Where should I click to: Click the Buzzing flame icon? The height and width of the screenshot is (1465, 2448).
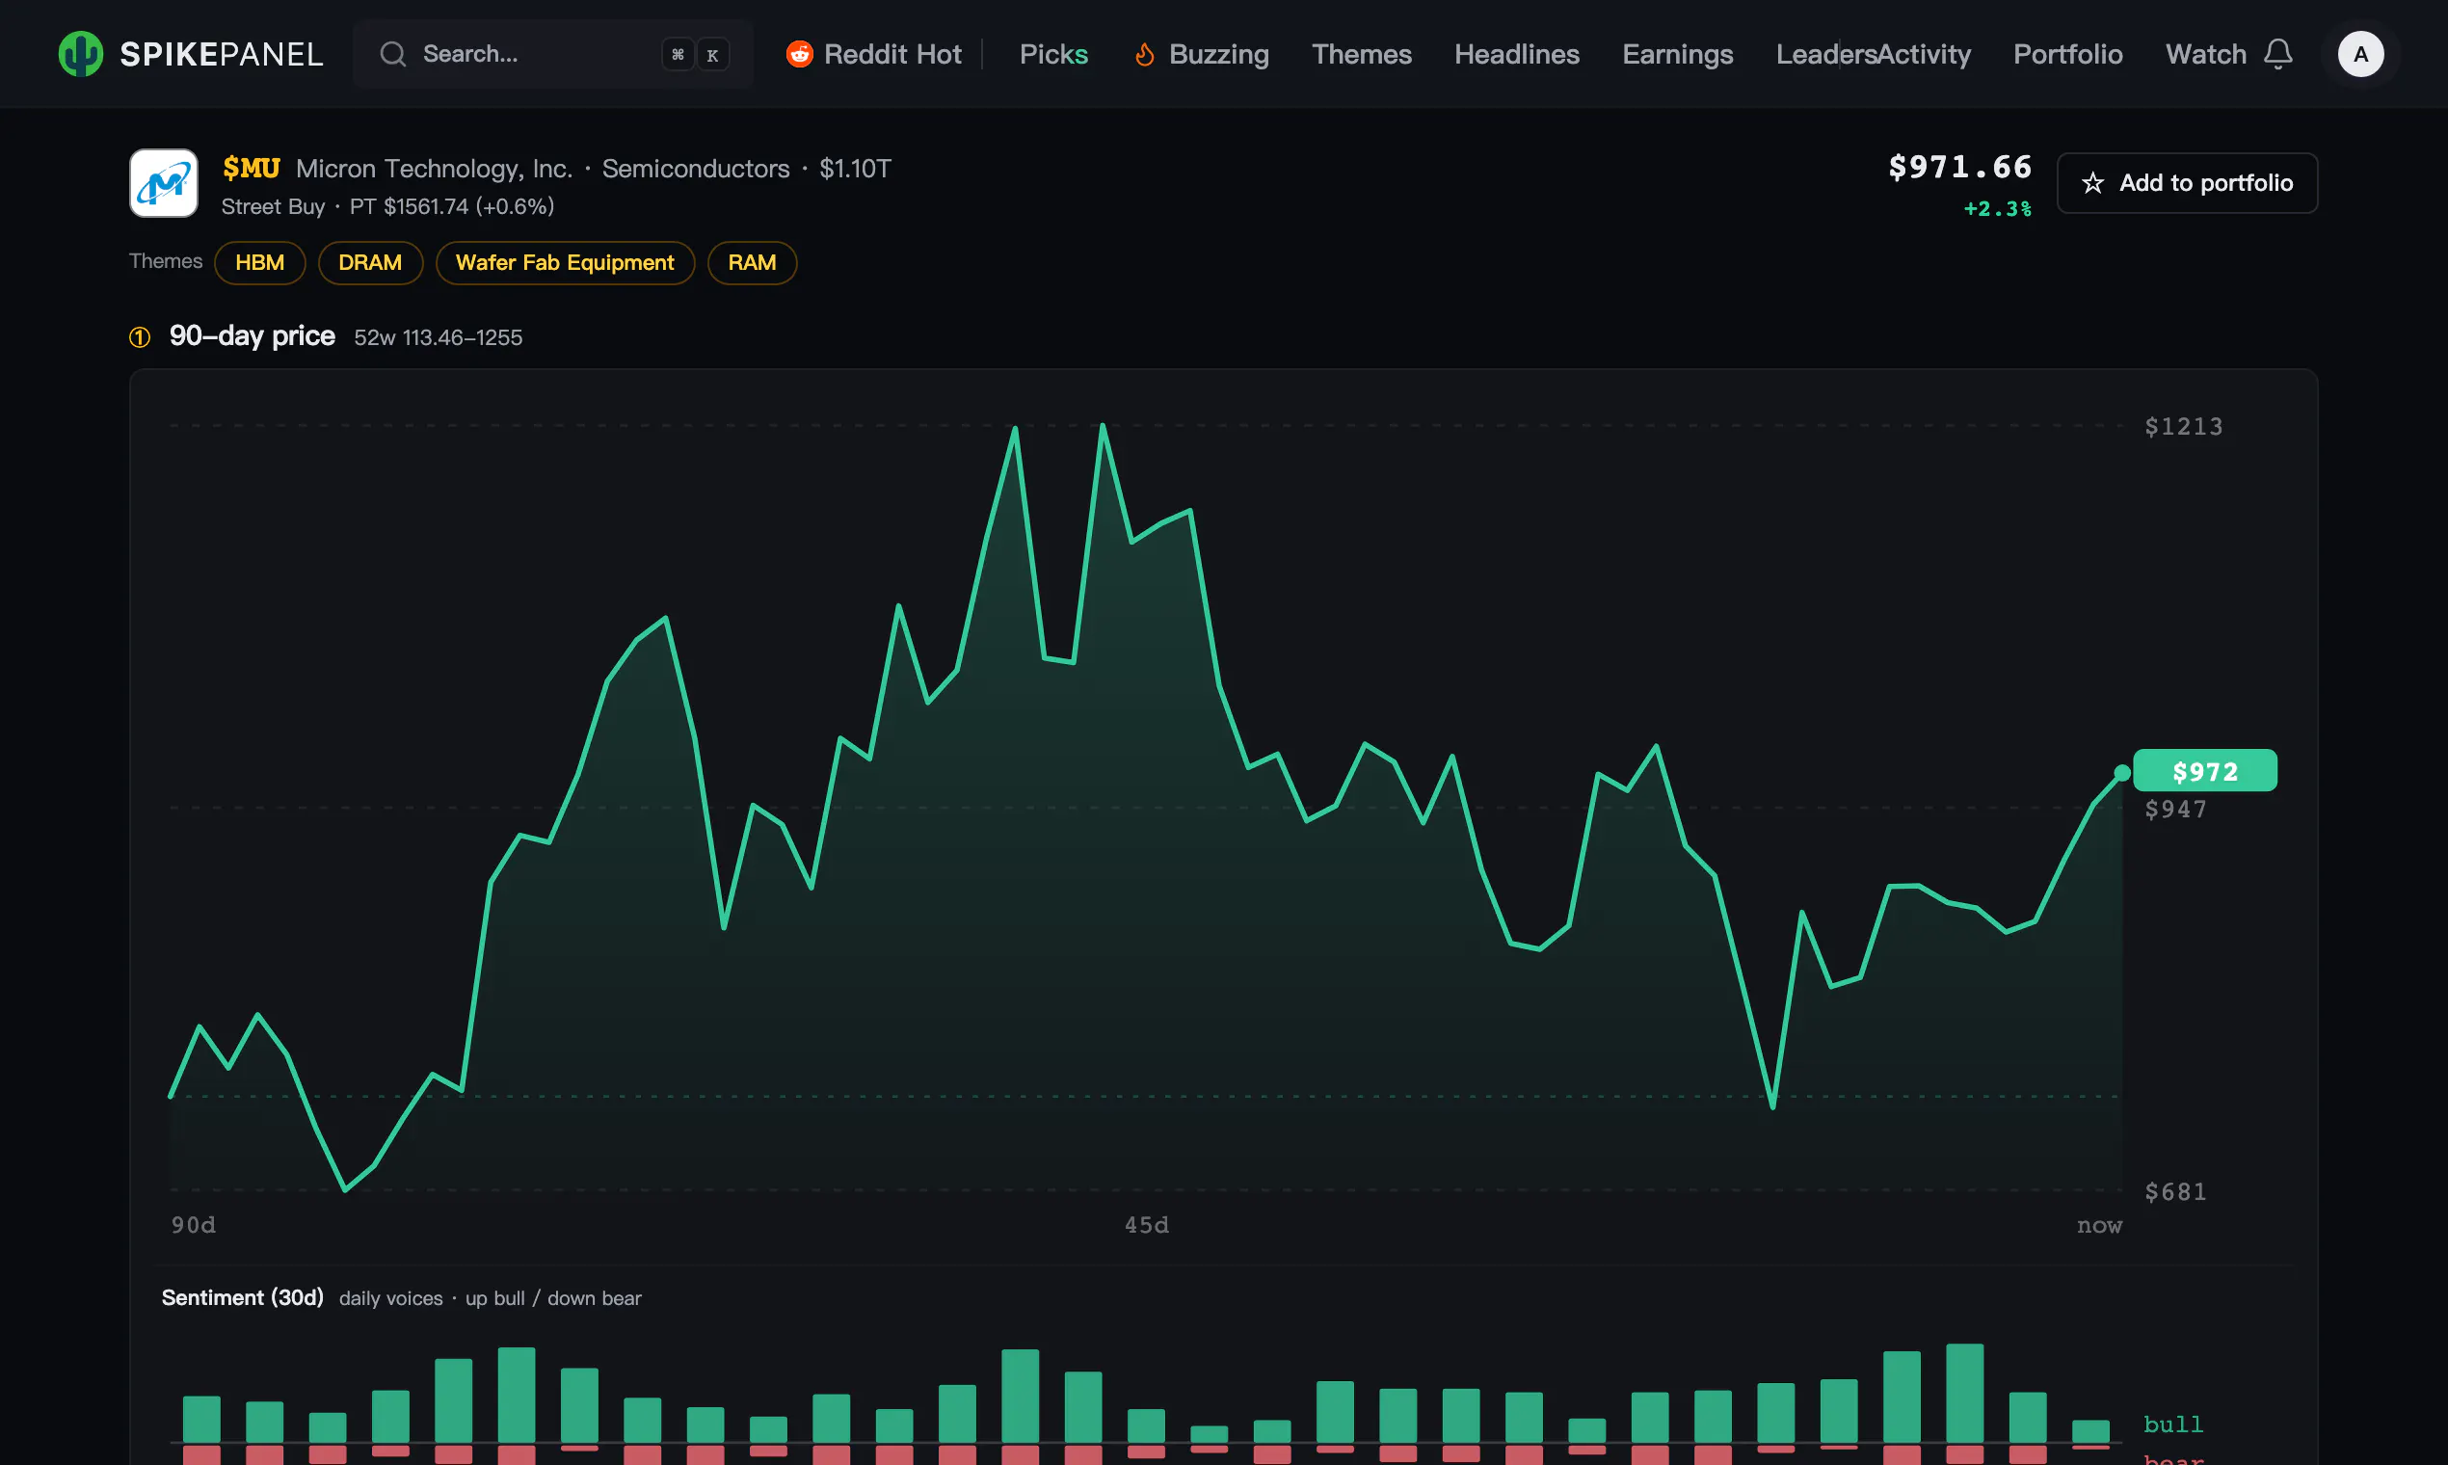[1144, 54]
